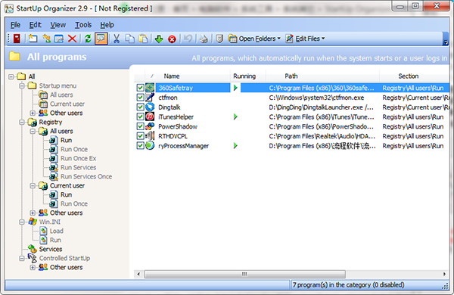Screen dimensions: 454x295
Task: Click the Dingtalk blue icon
Action: click(x=150, y=107)
